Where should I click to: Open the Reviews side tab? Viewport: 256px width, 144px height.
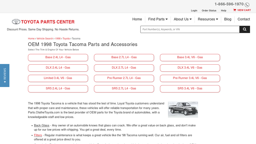[4, 76]
